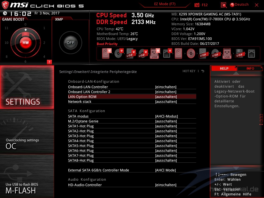Image resolution: width=264 pixels, height=198 pixels.
Task: Open the SATA5-Hot Plug value options
Action: pyautogui.click(x=166, y=146)
